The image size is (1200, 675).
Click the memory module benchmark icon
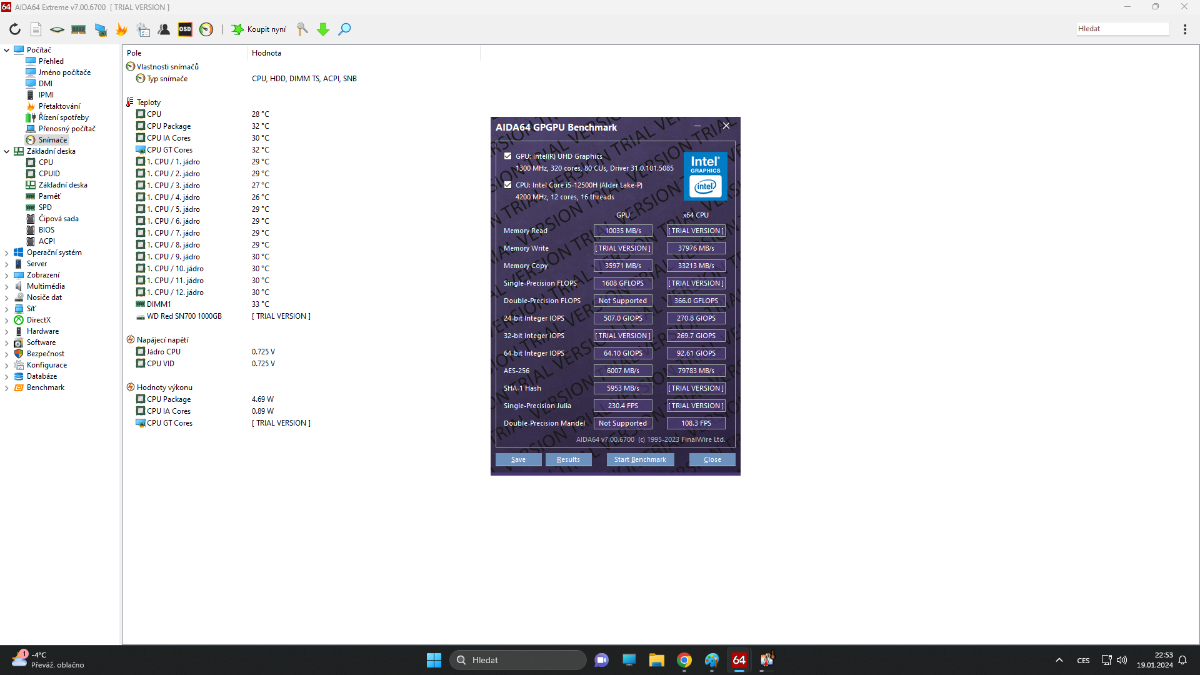point(79,29)
